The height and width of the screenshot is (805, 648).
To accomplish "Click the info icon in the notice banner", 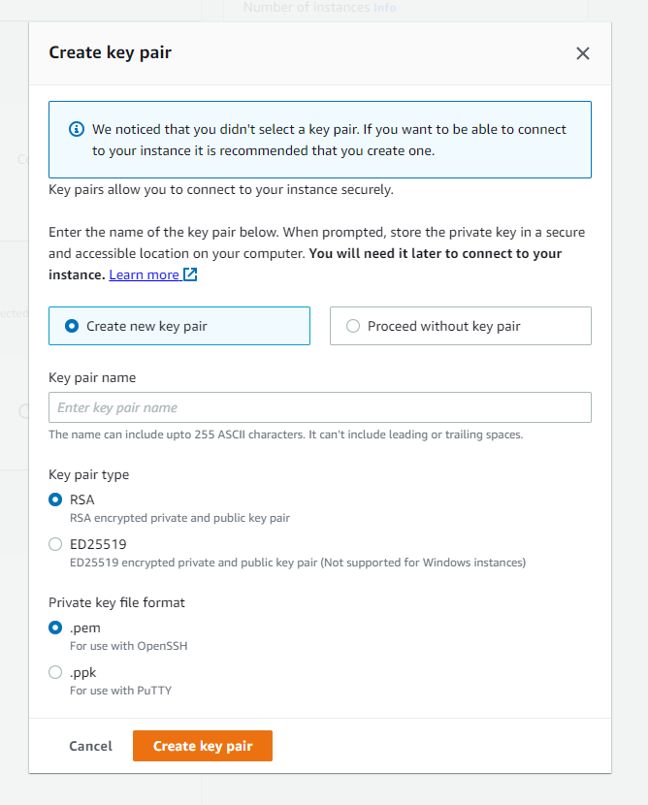I will (x=77, y=129).
